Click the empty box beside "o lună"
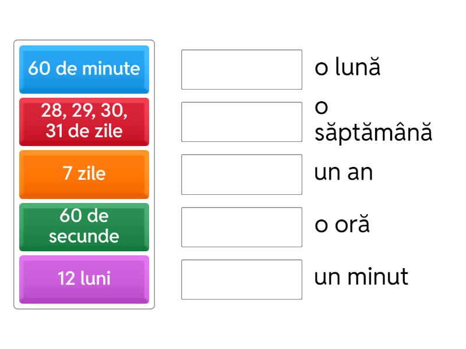466x349 pixels. point(241,69)
